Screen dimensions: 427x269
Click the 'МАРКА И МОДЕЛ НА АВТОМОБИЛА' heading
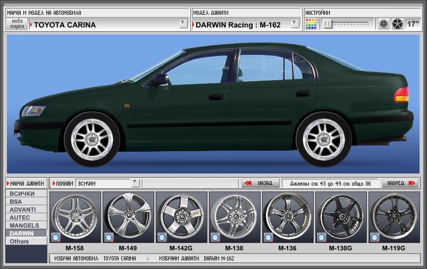click(44, 13)
